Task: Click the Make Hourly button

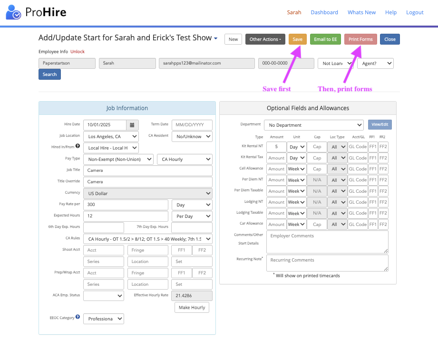Action: click(x=192, y=307)
